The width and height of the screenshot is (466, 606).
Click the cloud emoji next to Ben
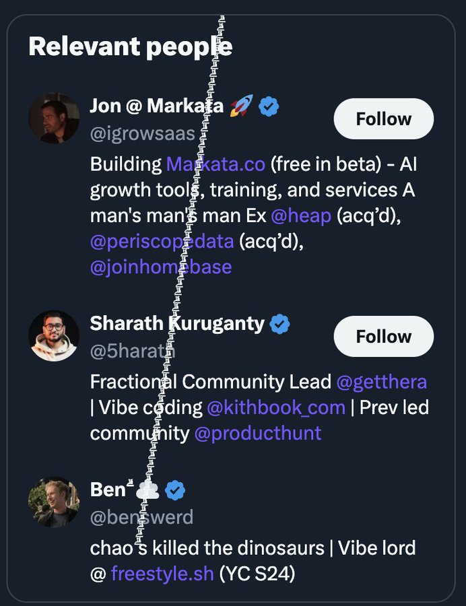coord(147,490)
